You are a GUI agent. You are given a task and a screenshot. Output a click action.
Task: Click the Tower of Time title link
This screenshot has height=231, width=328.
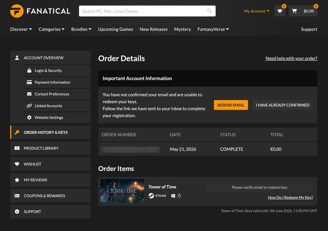pyautogui.click(x=162, y=187)
